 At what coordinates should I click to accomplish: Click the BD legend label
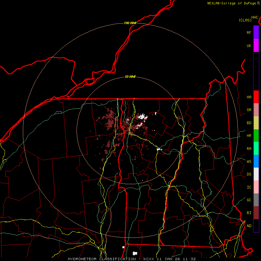coord(249,123)
